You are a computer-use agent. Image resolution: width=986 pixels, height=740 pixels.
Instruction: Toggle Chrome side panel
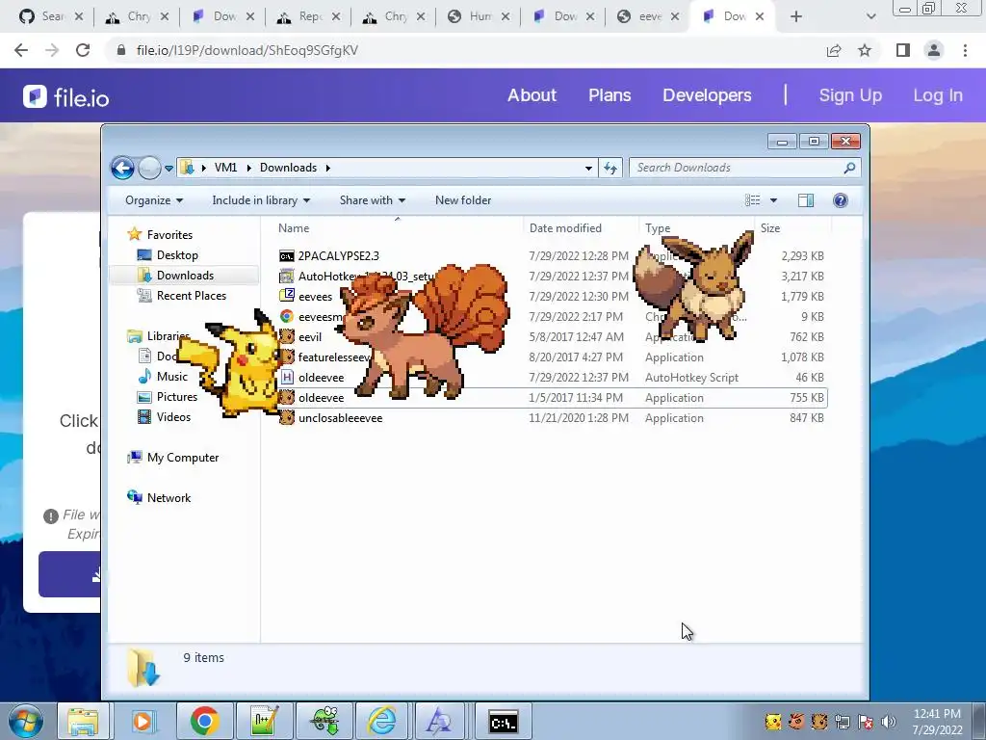[903, 50]
